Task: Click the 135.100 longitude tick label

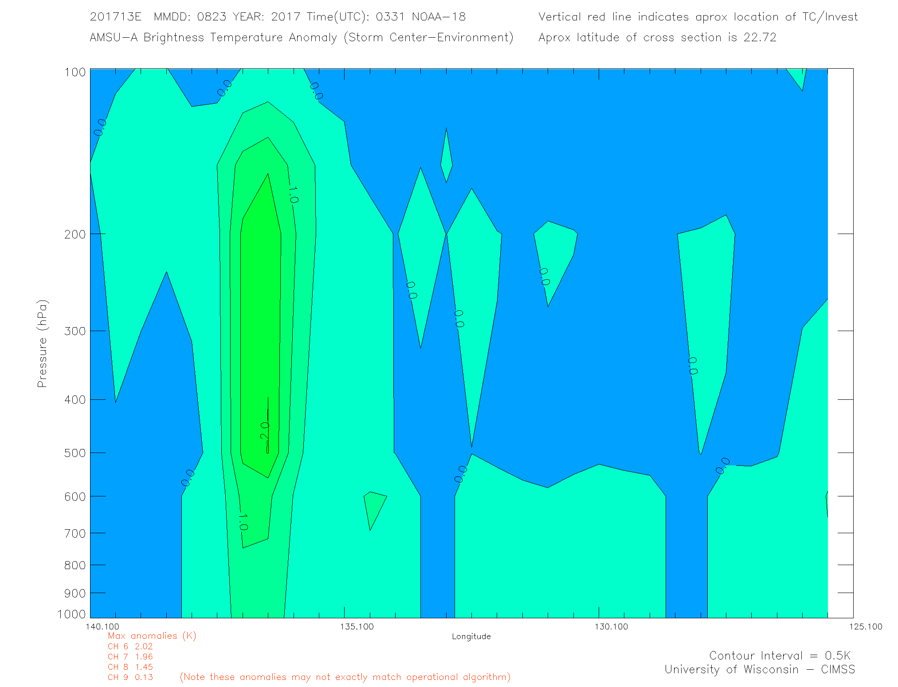Action: [x=357, y=627]
